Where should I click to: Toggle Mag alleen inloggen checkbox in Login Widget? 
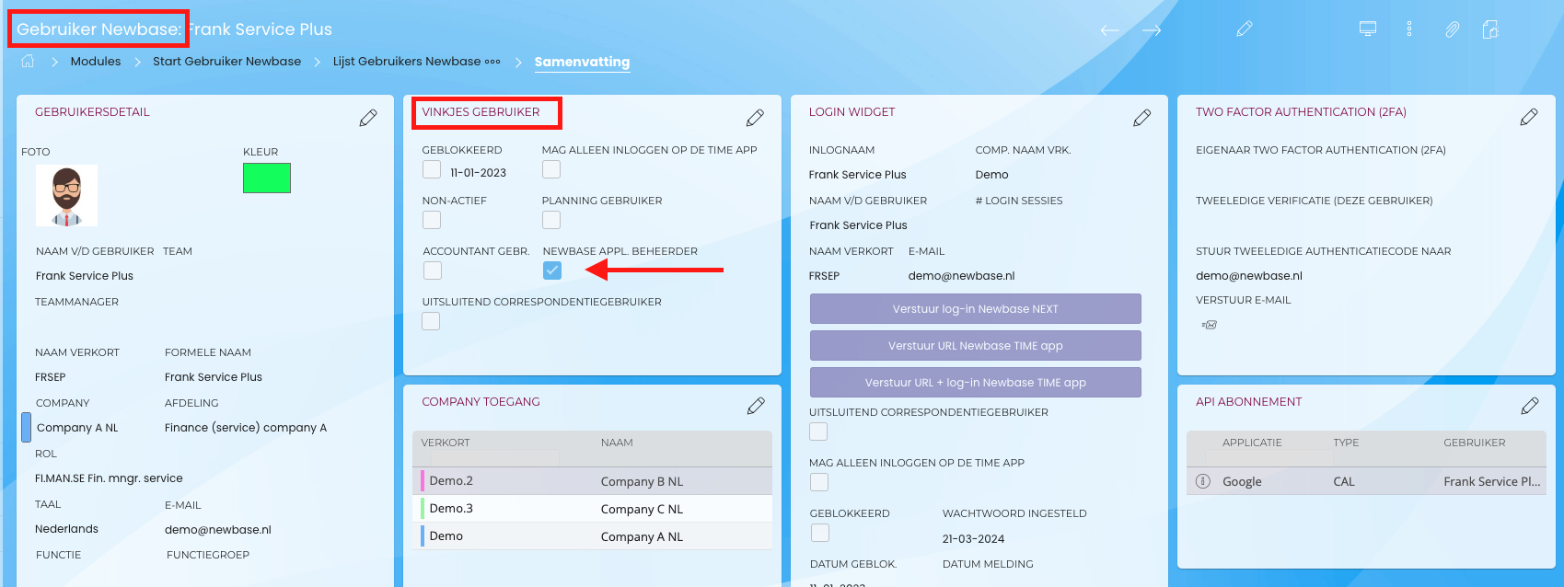coord(819,482)
